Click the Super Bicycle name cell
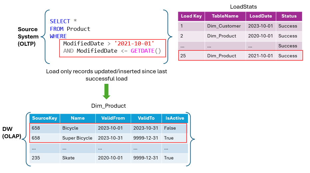Viewport: 310px width, 173px height. (x=77, y=138)
